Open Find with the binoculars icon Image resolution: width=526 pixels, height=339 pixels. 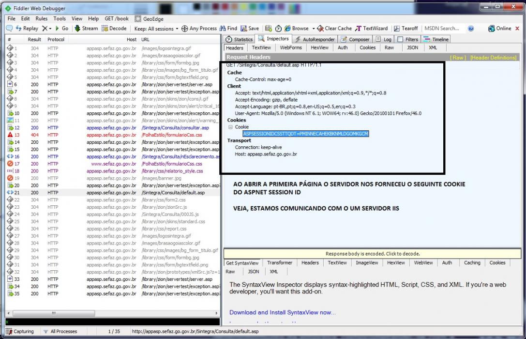tap(228, 29)
